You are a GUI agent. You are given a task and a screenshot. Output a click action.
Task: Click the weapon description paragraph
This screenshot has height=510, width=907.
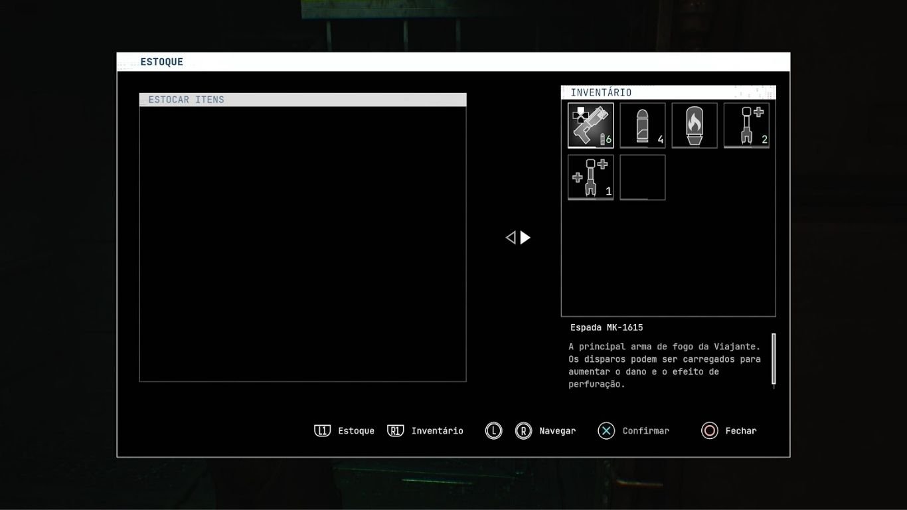(665, 365)
